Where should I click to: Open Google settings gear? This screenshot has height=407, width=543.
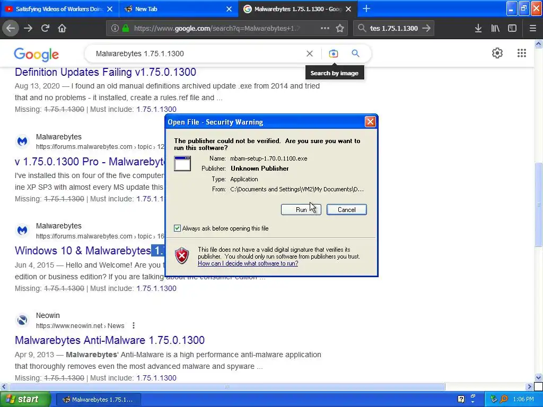click(x=497, y=53)
